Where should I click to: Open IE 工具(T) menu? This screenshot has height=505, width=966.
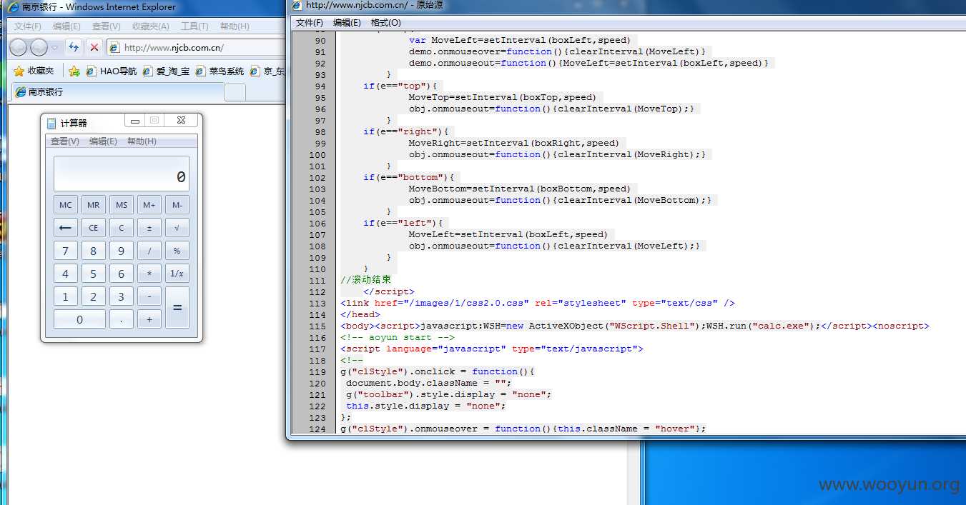194,26
